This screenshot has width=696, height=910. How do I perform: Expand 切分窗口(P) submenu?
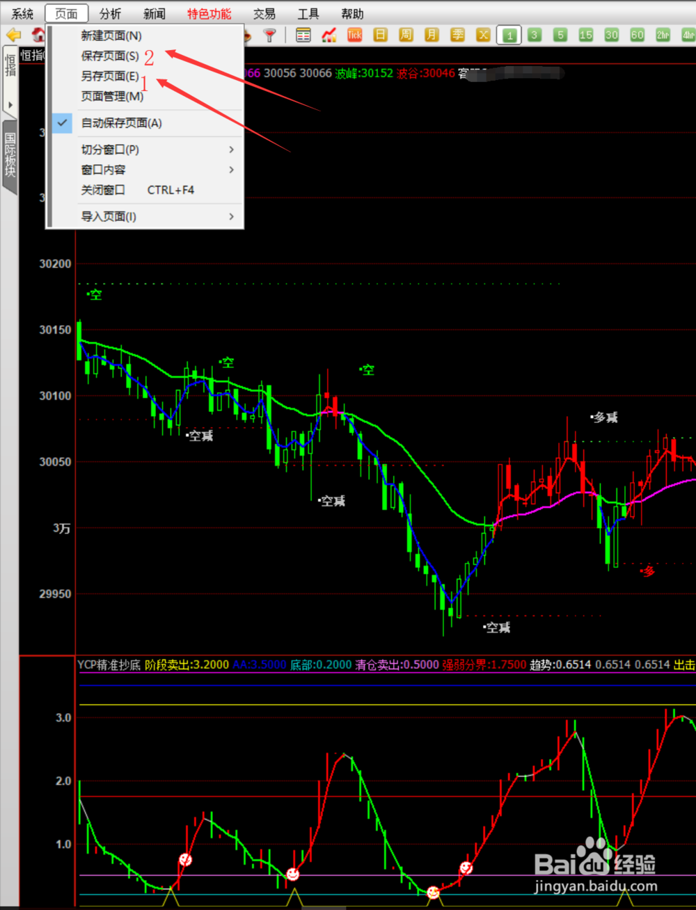tap(145, 150)
